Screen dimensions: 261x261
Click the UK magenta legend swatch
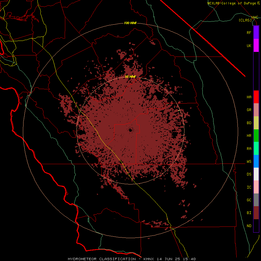tap(256, 46)
